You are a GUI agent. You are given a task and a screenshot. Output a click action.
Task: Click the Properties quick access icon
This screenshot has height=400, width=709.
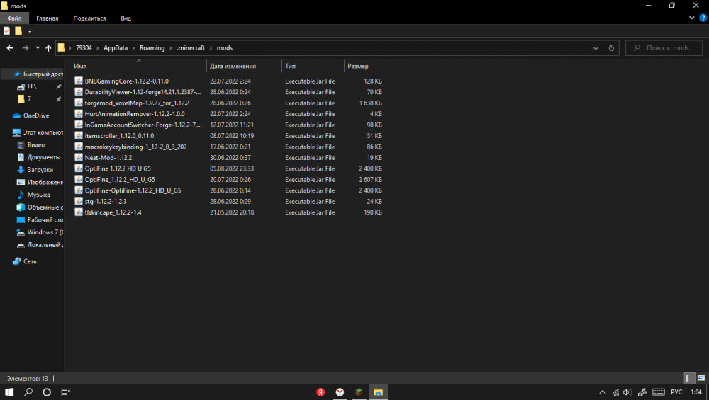(7, 30)
